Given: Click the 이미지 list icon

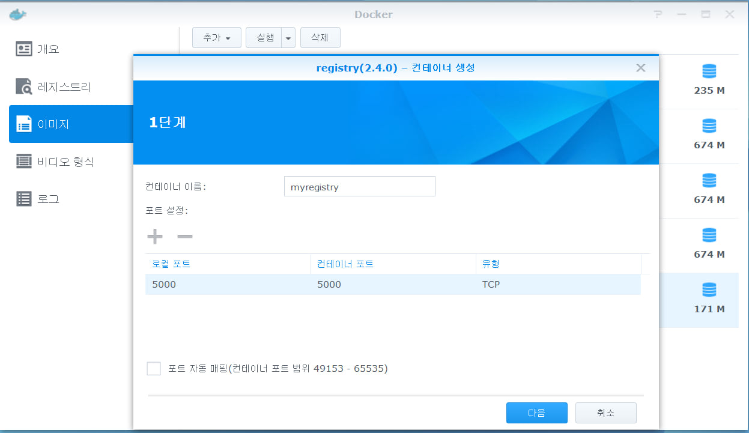Looking at the screenshot, I should [x=24, y=124].
